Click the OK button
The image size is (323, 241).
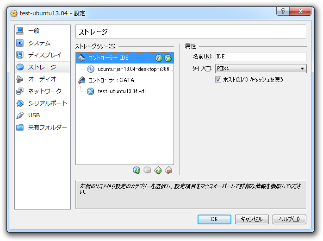214,219
